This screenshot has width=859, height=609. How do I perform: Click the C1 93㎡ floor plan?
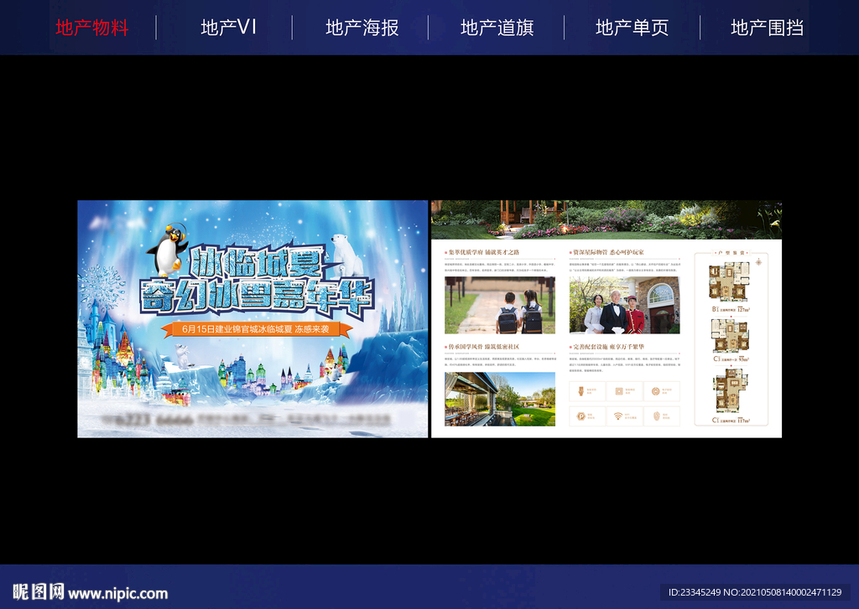tap(730, 336)
